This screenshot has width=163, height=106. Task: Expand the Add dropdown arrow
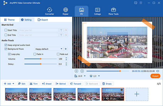[13, 84]
